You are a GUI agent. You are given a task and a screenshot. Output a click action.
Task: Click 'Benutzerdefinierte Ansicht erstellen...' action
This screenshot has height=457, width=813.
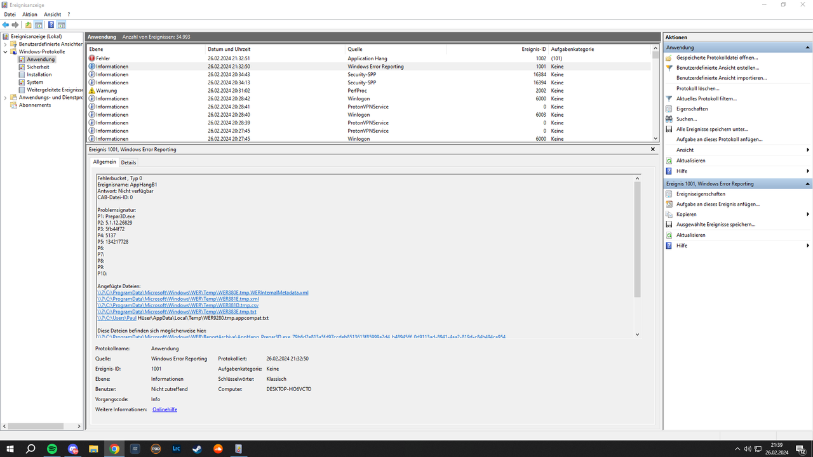pyautogui.click(x=718, y=68)
